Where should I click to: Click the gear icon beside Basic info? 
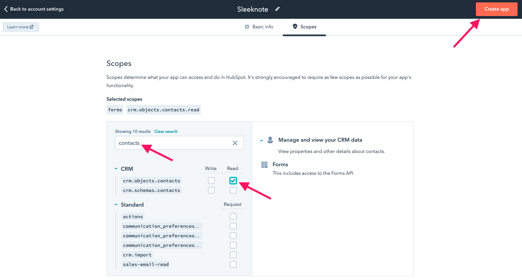click(x=247, y=27)
